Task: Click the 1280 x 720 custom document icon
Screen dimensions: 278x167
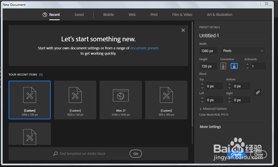Action: [30, 95]
